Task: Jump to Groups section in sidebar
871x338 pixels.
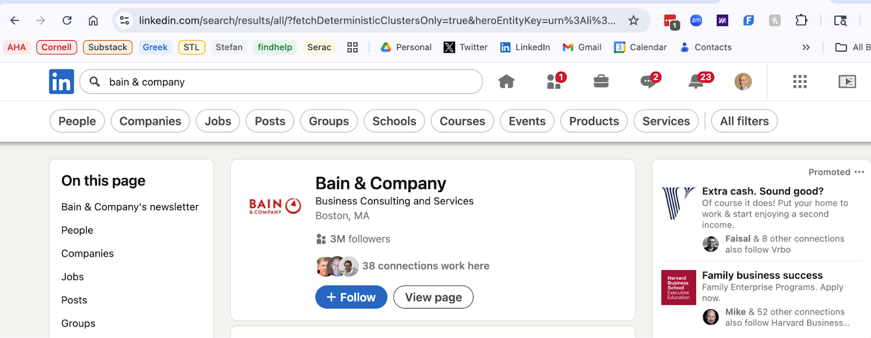Action: pyautogui.click(x=78, y=323)
